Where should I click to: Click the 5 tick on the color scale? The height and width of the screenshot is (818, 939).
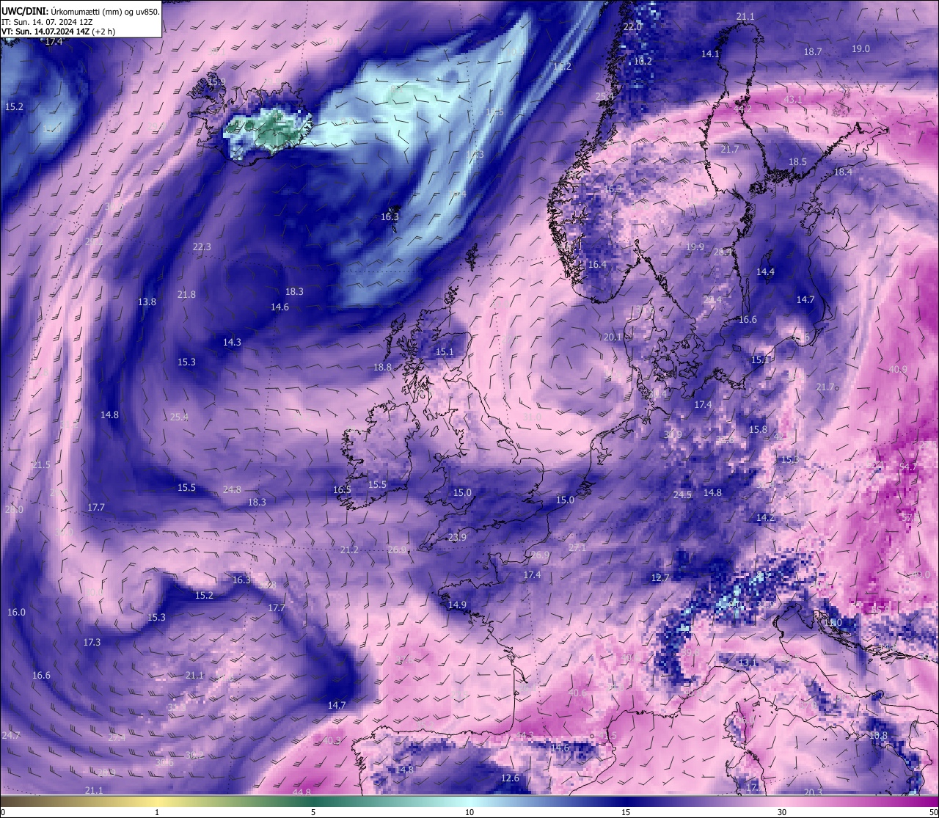[313, 812]
